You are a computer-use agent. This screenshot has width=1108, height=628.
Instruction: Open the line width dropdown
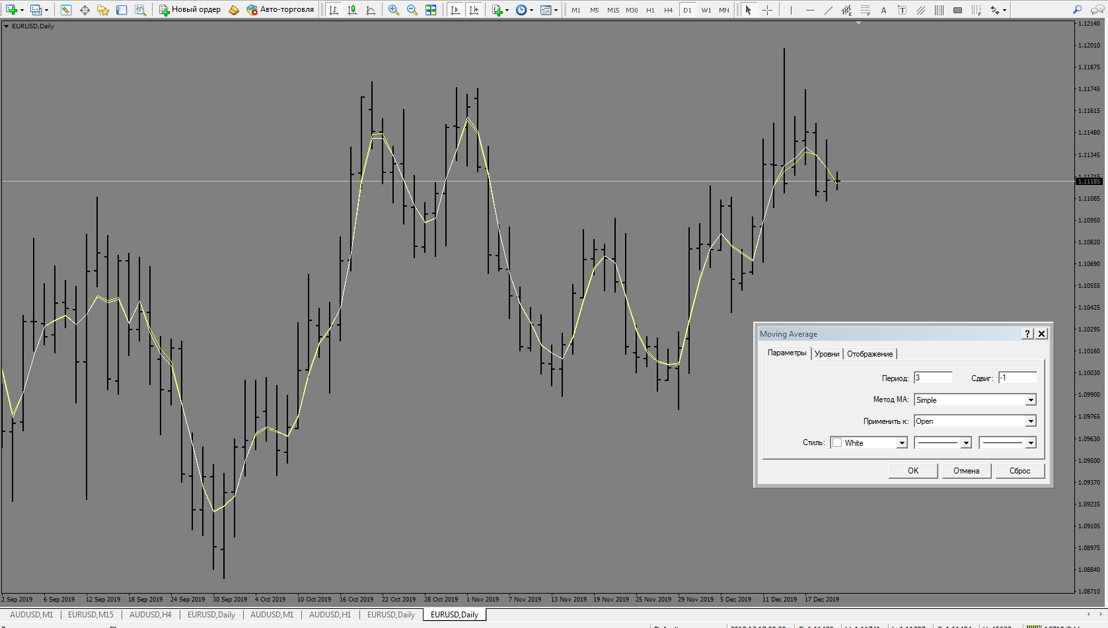coord(1008,442)
